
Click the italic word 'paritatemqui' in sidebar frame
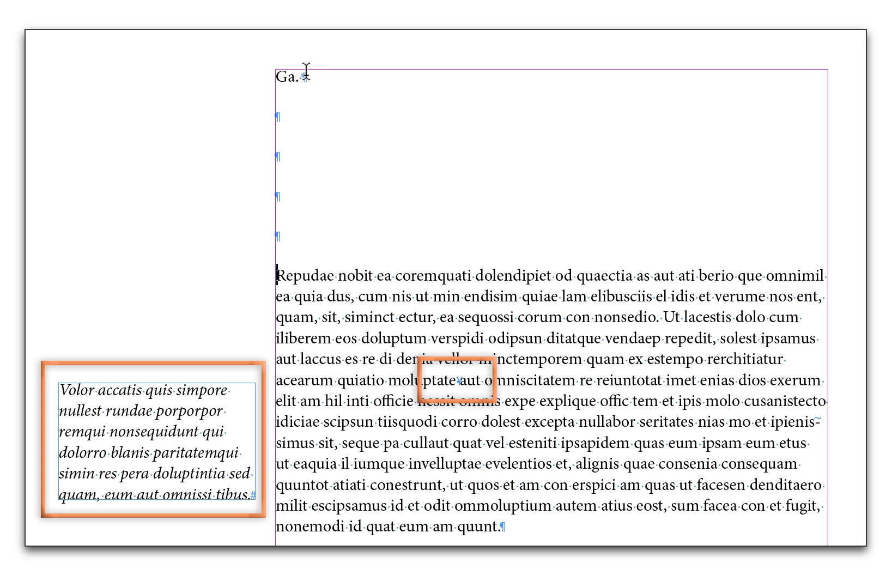tap(196, 453)
